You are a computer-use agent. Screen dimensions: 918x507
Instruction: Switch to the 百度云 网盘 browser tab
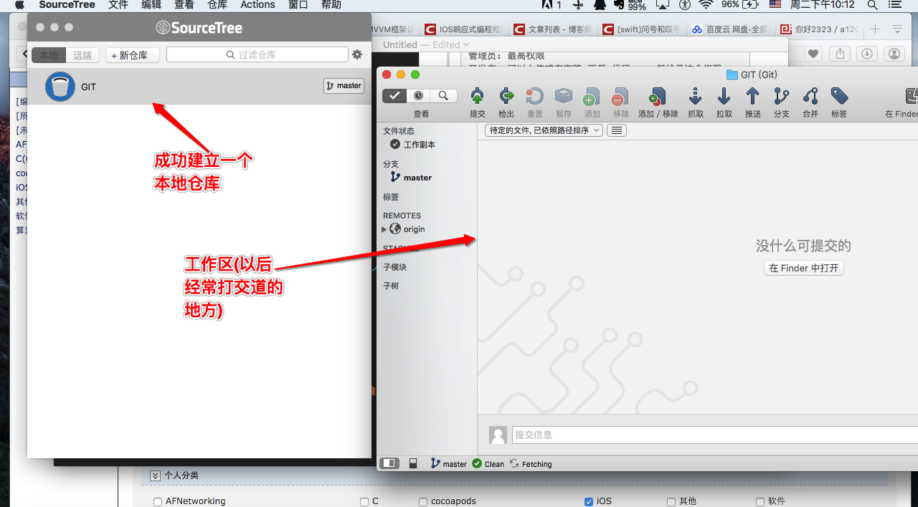pos(729,30)
